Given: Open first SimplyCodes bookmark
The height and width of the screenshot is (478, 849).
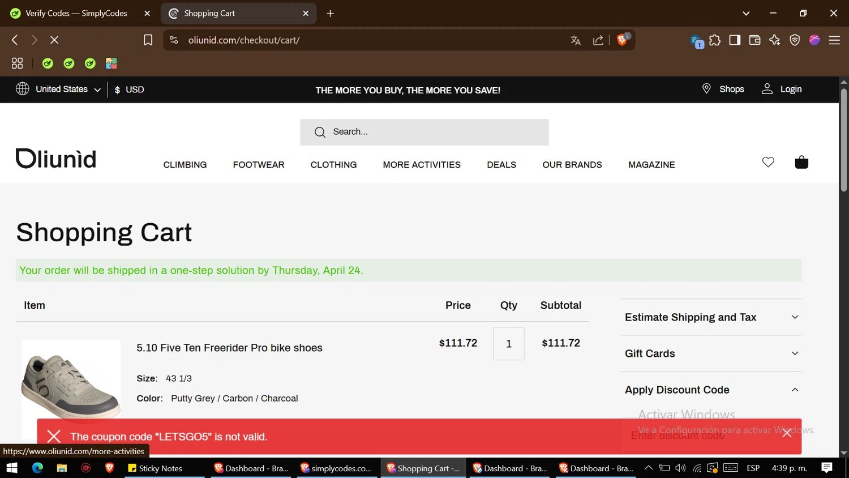Looking at the screenshot, I should 48,63.
